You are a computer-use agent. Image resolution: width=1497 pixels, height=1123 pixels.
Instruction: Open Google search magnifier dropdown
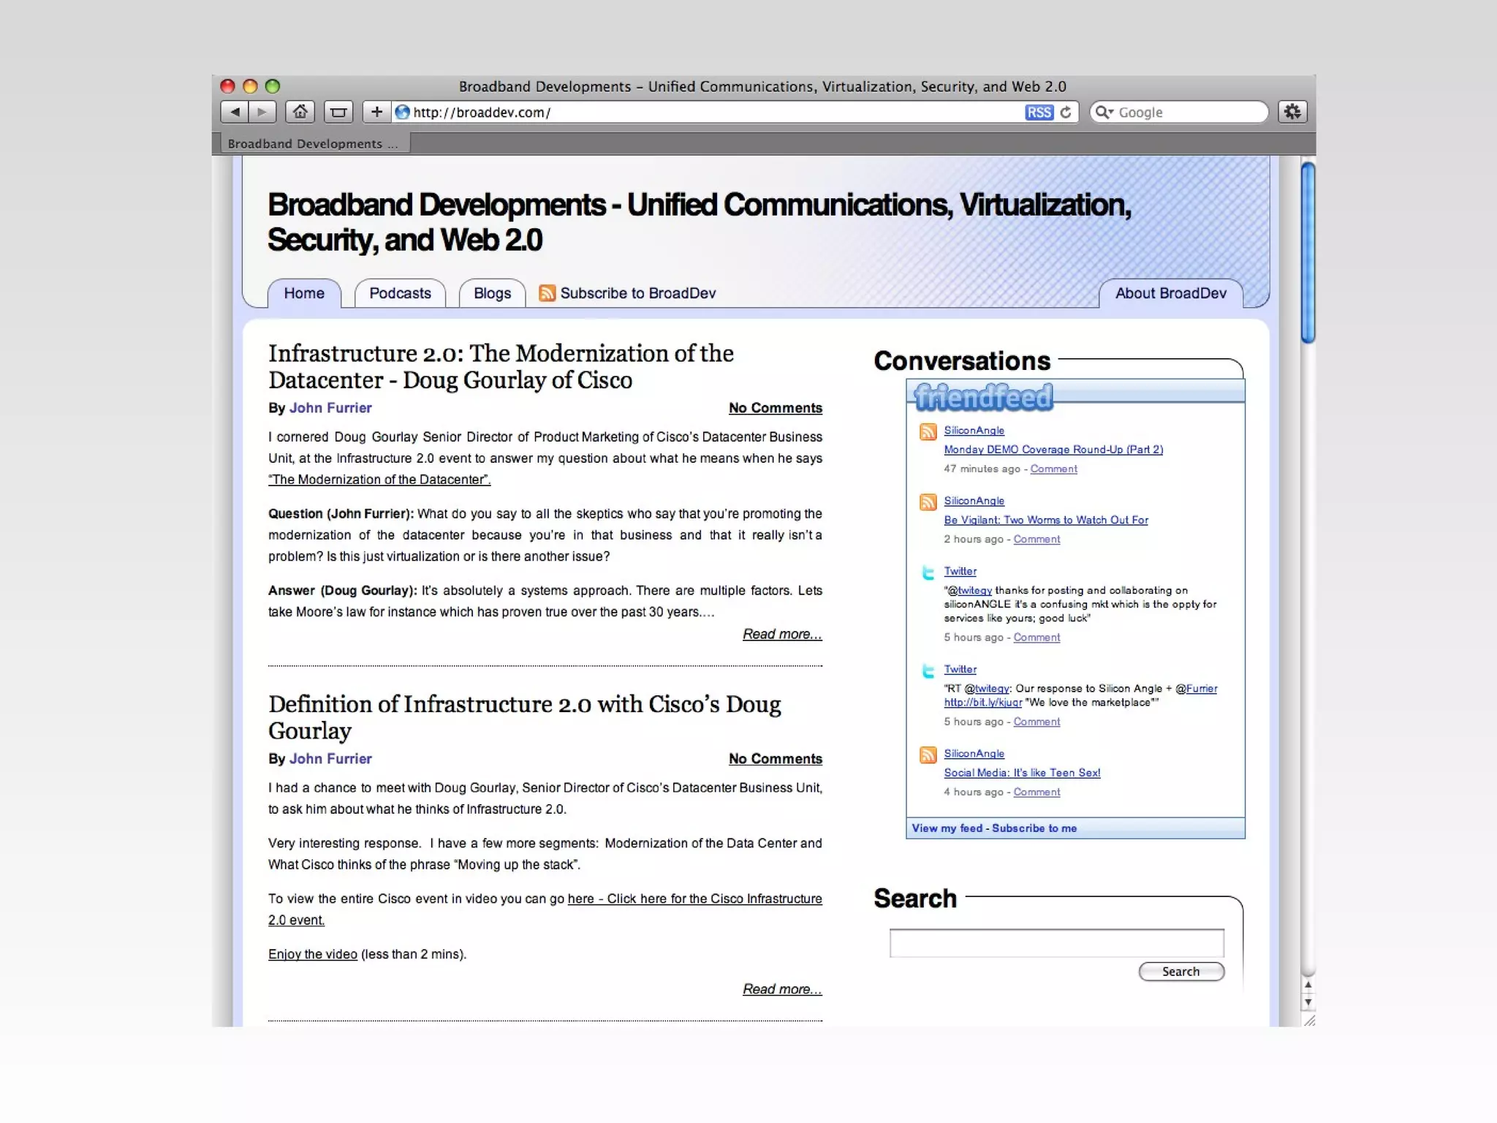pyautogui.click(x=1104, y=113)
